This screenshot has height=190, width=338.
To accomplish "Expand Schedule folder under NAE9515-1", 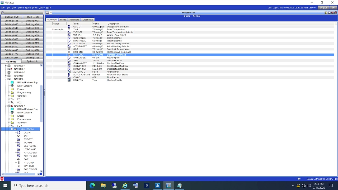I will click(x=9, y=122).
